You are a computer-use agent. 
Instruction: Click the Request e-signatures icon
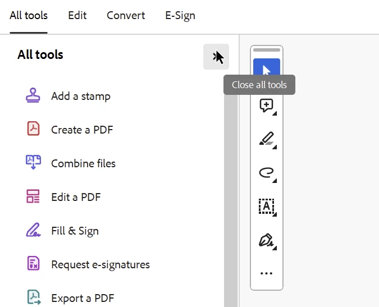click(33, 263)
